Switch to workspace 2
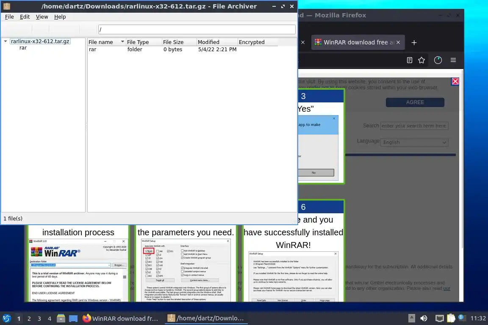The width and height of the screenshot is (488, 325). tap(29, 319)
